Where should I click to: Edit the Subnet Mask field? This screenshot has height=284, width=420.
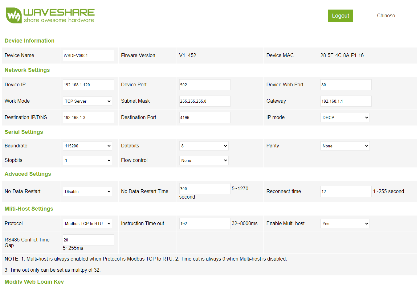click(x=205, y=101)
